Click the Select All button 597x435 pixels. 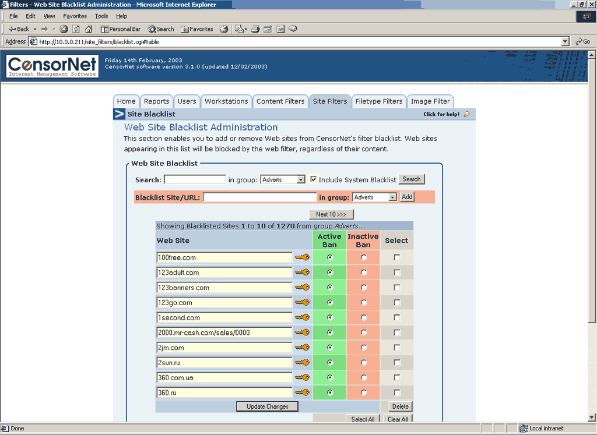[363, 419]
